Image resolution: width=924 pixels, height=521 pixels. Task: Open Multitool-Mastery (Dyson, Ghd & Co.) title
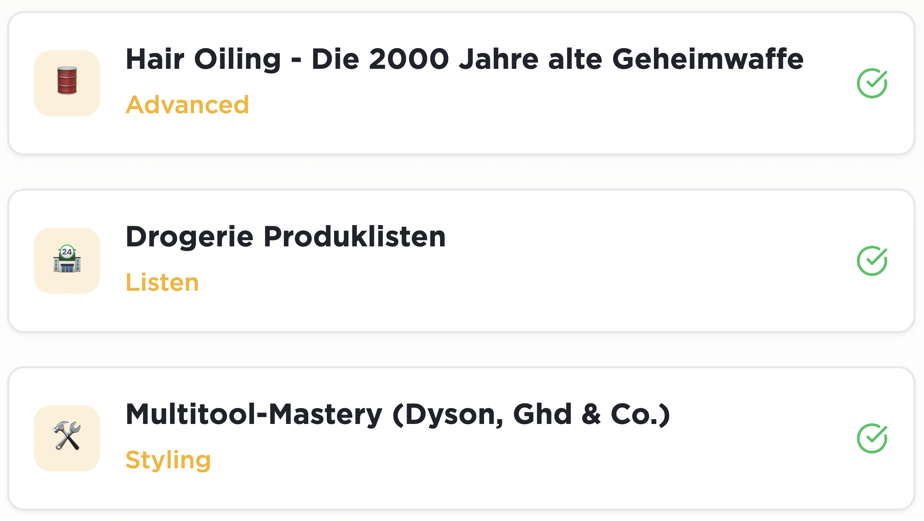398,414
